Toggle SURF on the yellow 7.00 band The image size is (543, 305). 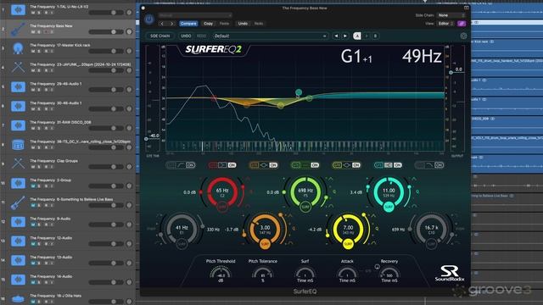click(348, 244)
